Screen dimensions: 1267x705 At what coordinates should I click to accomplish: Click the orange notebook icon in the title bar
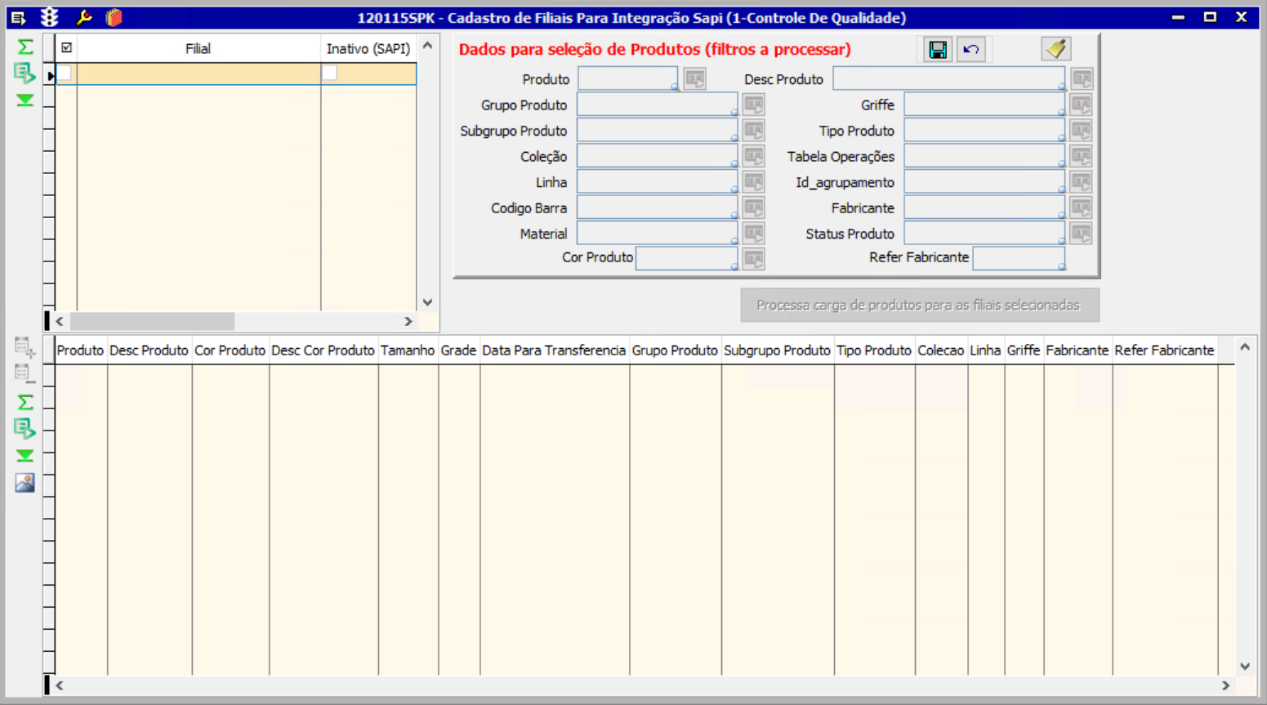(x=114, y=17)
